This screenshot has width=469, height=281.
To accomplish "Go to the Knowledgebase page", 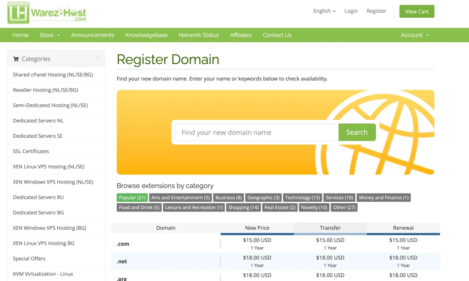I will 146,35.
